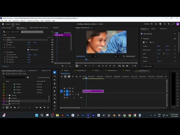180x135 pixels.
Task: Expand the Rotation property
Action: pyautogui.click(x=5, y=52)
